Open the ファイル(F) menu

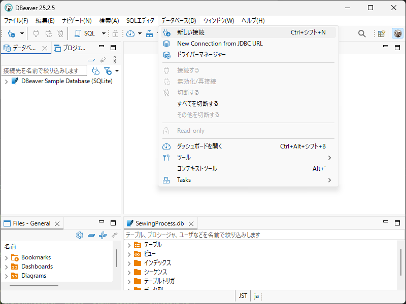coord(16,21)
